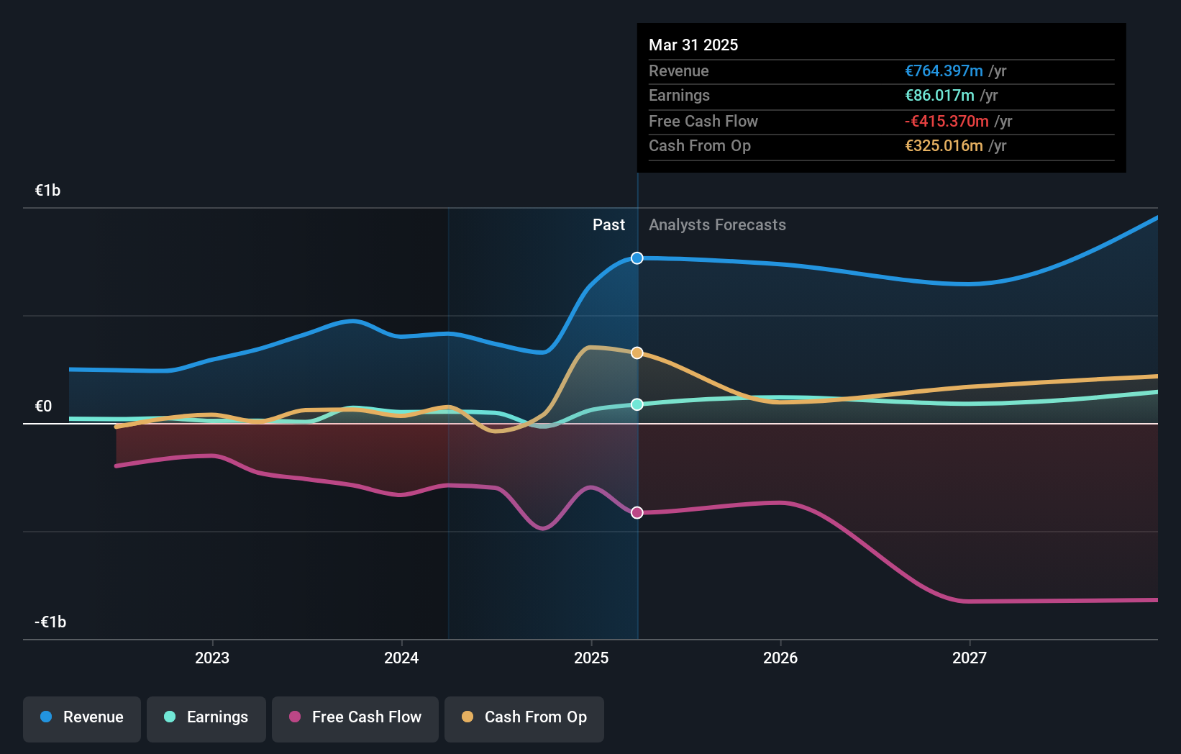Click the €0 y-axis label
Viewport: 1181px width, 754px height.
(x=44, y=406)
